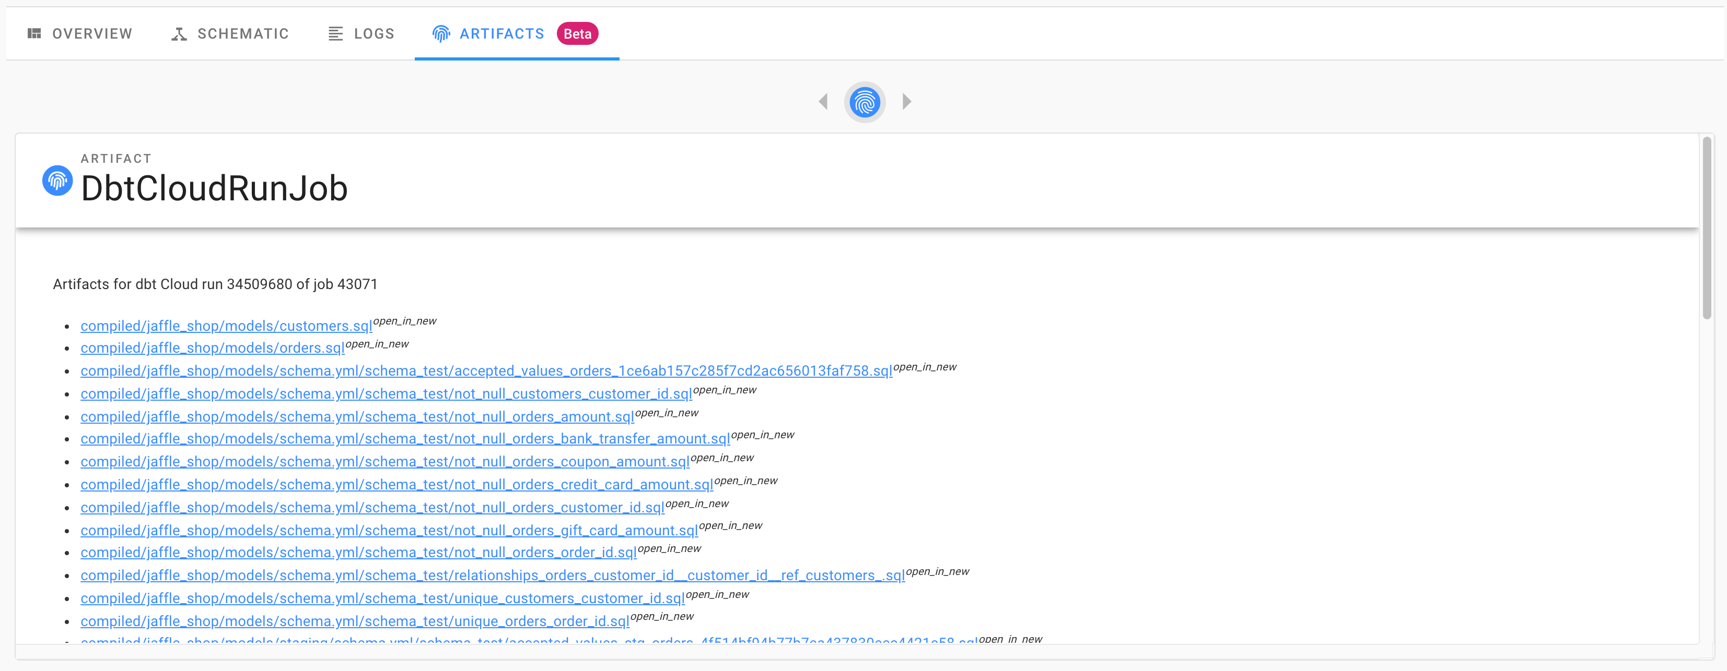
Task: Click the DbtCloudRunJob fingerprint icon
Action: [57, 181]
